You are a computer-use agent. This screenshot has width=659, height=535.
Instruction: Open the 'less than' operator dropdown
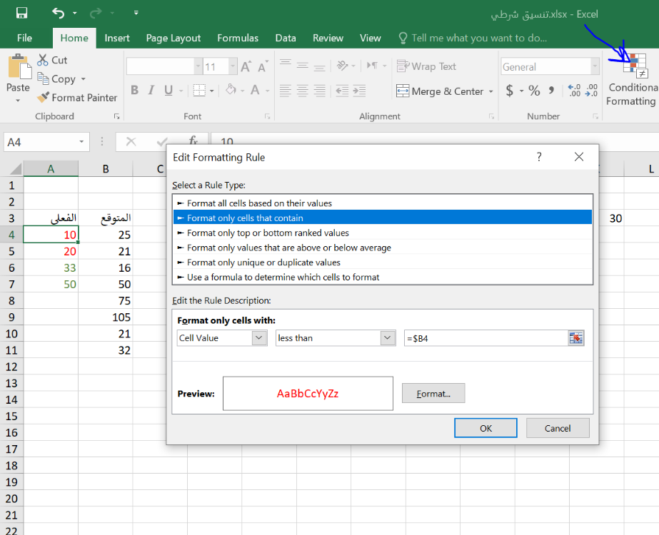coord(388,338)
